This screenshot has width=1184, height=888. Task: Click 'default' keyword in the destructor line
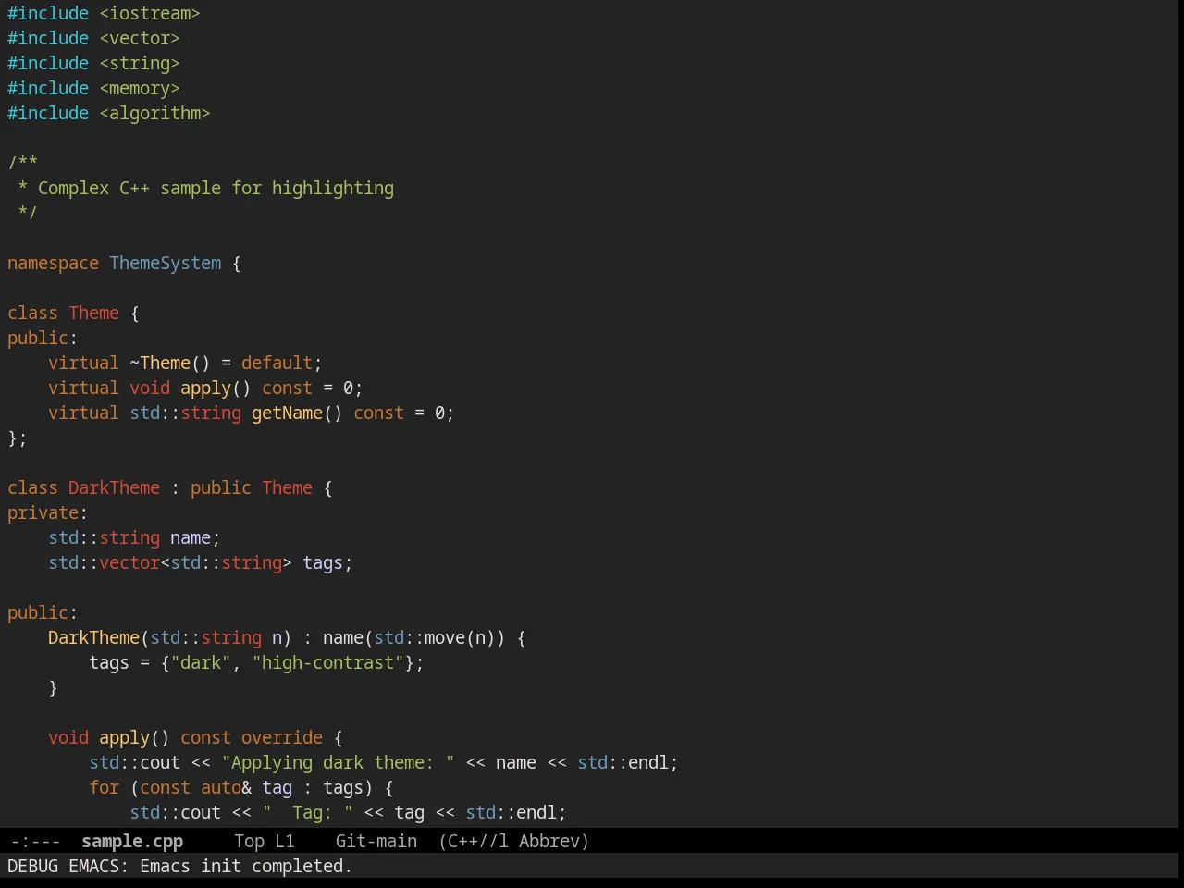tap(277, 363)
